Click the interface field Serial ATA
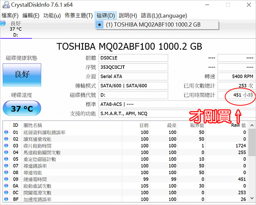 (x=133, y=76)
